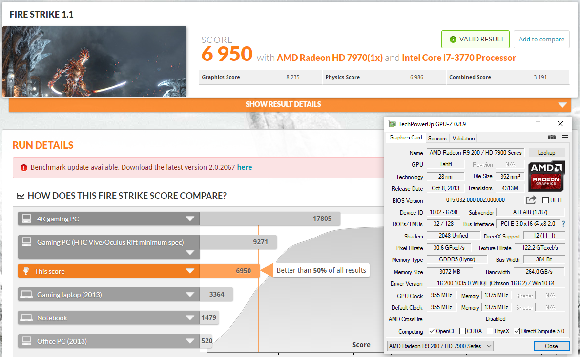Screen dimensions: 580x357
Task: Expand the Gaming PC HTC Vive minimum spec arrow
Action: tap(190, 253)
